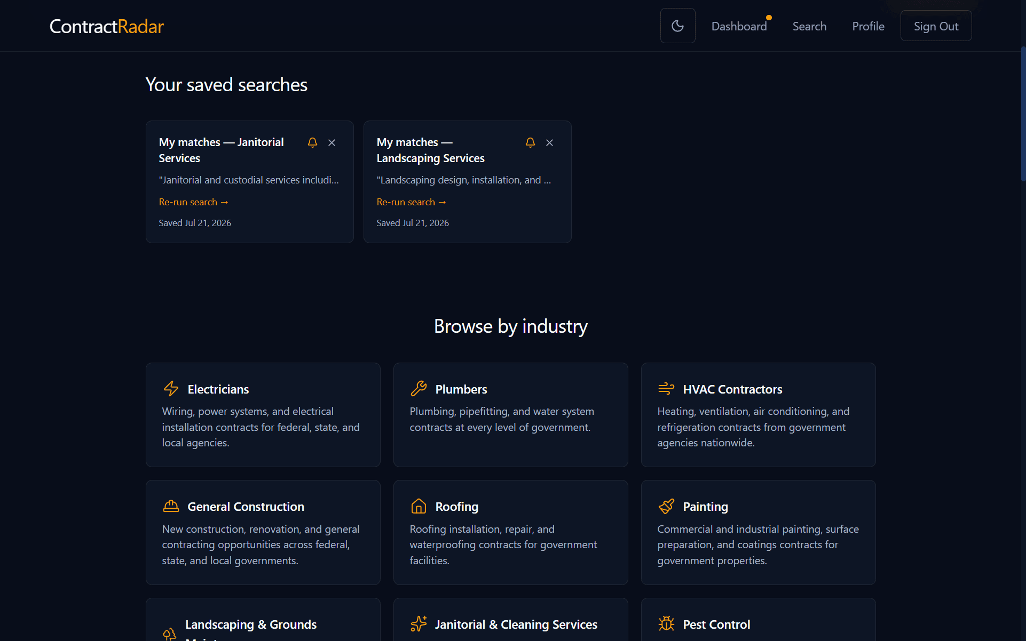Click the Electricians description text
Screen dimensions: 1026x641
[x=261, y=427]
